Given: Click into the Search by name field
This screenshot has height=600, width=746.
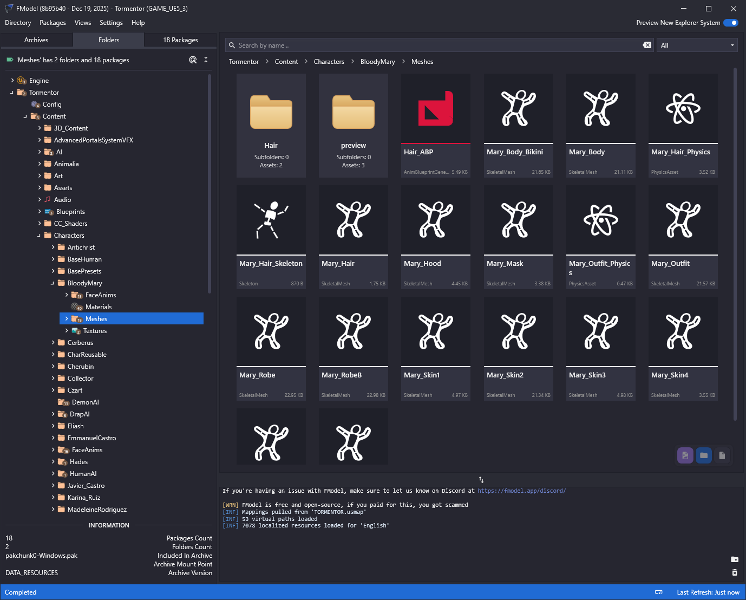Looking at the screenshot, I should (x=433, y=45).
